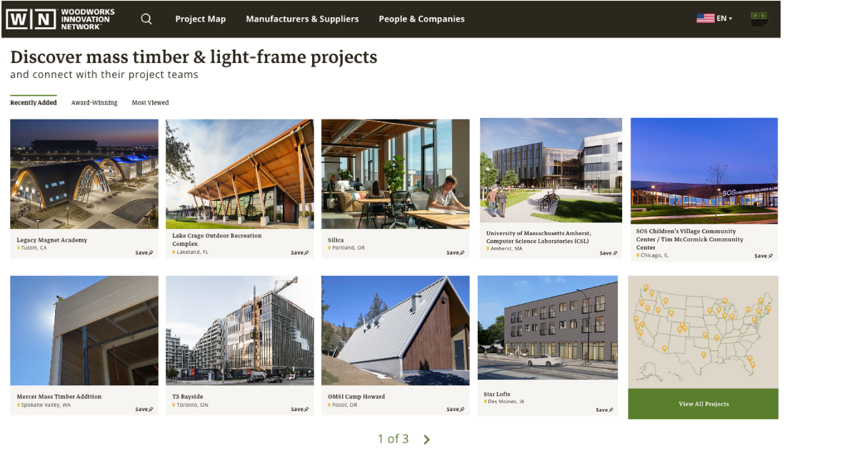The height and width of the screenshot is (449, 857).
Task: Click the Star Lofts title link
Action: point(497,394)
